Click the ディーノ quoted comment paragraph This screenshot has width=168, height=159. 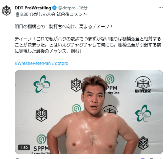pos(88,45)
